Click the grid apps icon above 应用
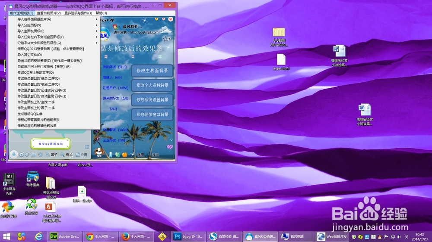The image size is (432, 242). point(87,147)
